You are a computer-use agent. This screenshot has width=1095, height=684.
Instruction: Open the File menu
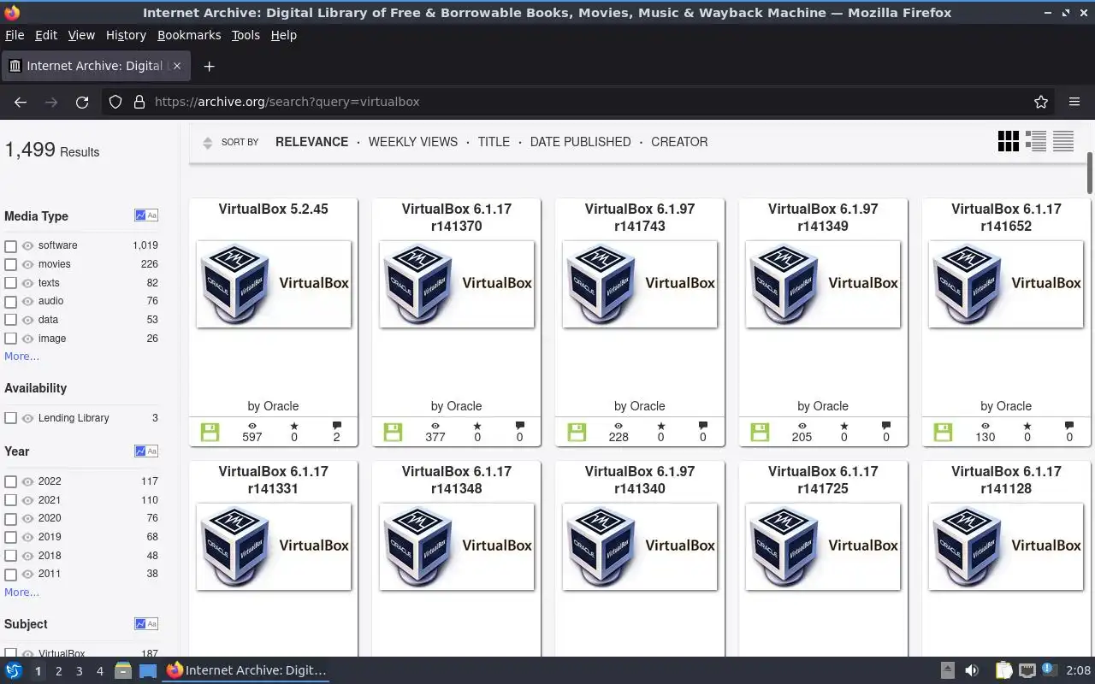[x=15, y=35]
